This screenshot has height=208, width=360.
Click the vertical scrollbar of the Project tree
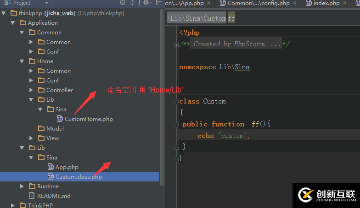click(162, 97)
